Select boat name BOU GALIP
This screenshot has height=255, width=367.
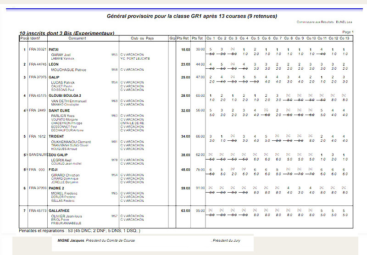click(x=58, y=155)
